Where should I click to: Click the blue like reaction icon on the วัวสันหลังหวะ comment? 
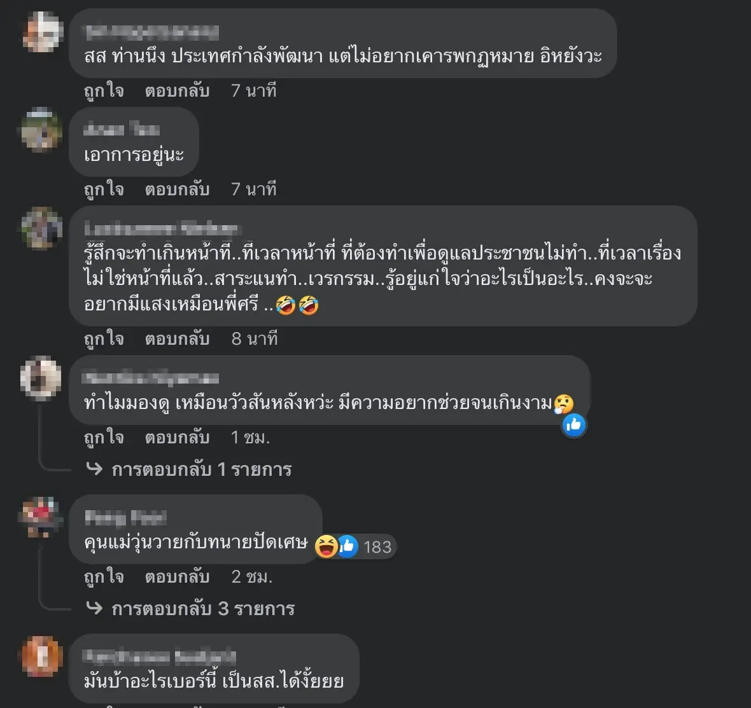(x=574, y=425)
